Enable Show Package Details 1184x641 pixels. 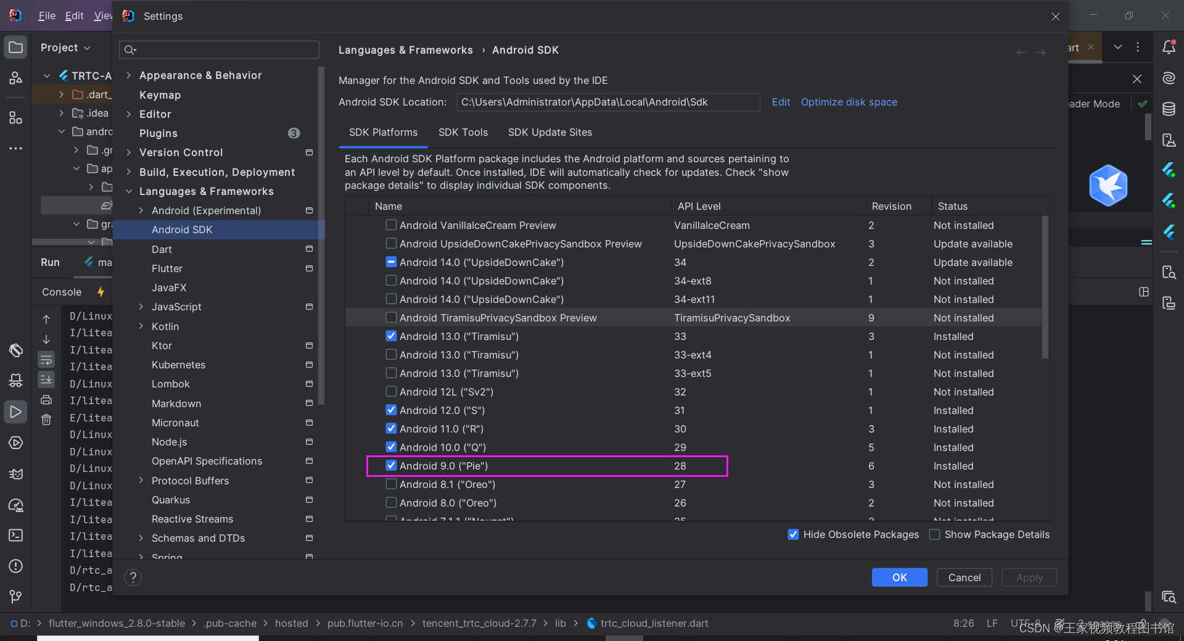click(935, 534)
